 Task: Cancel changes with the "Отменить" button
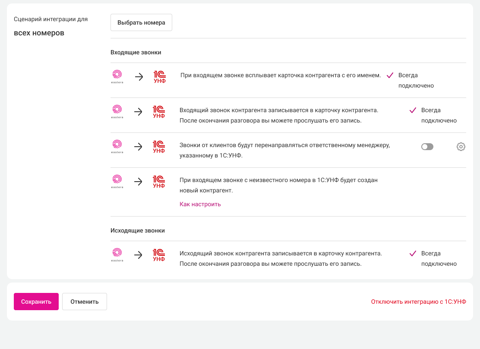coord(85,302)
